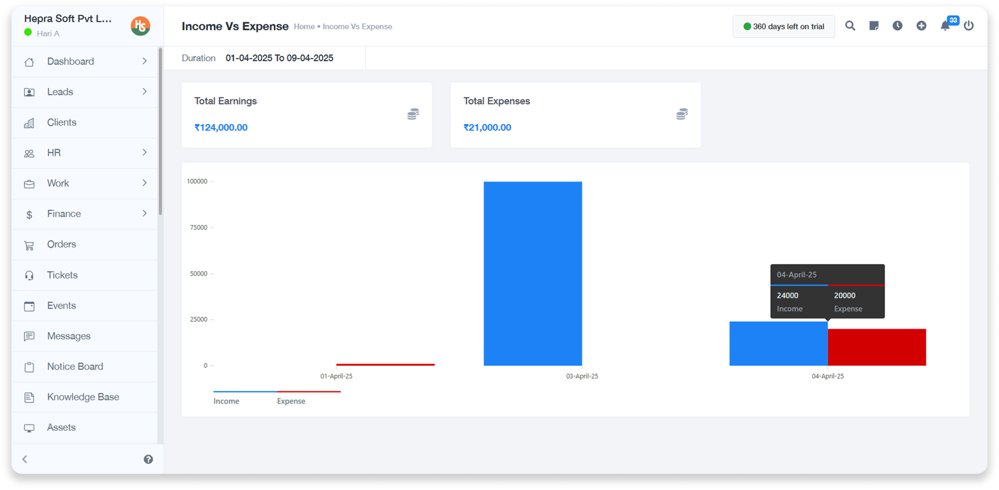Expand the HR menu chevron
This screenshot has height=490, width=999.
click(x=144, y=153)
